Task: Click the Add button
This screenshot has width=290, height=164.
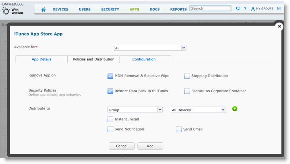Action: click(x=150, y=146)
